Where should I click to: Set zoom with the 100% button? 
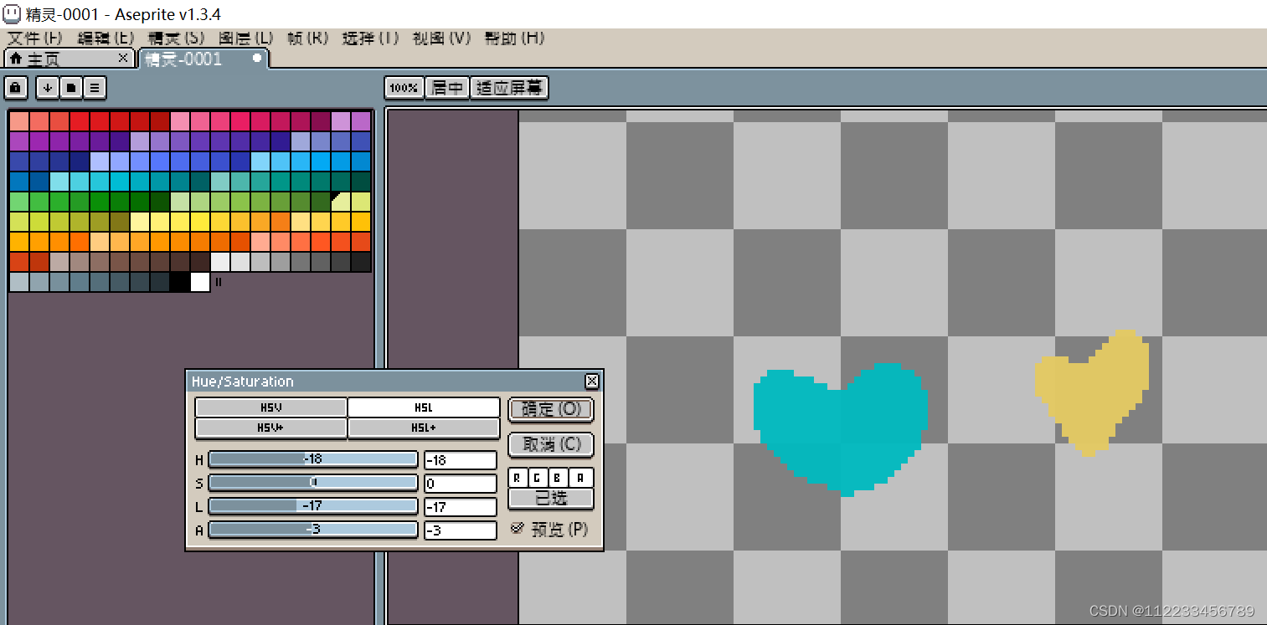[x=404, y=88]
